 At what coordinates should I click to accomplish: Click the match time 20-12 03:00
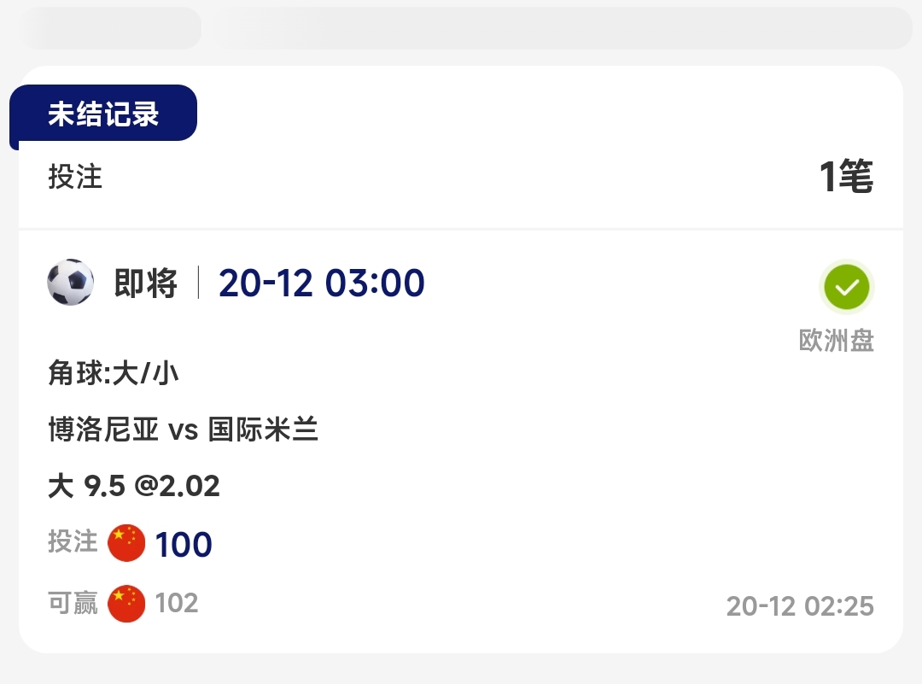[322, 284]
